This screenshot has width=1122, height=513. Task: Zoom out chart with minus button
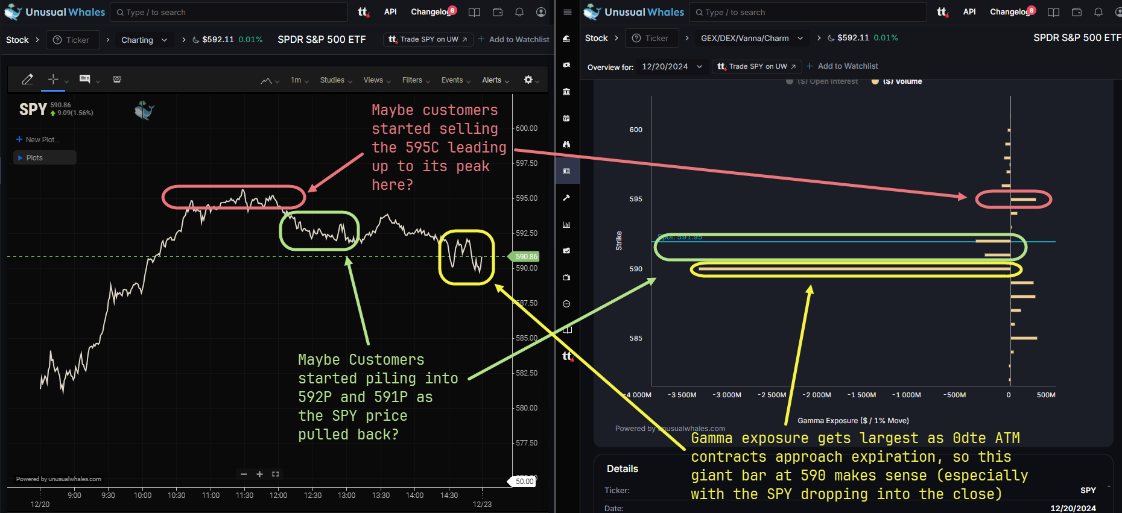[x=244, y=474]
